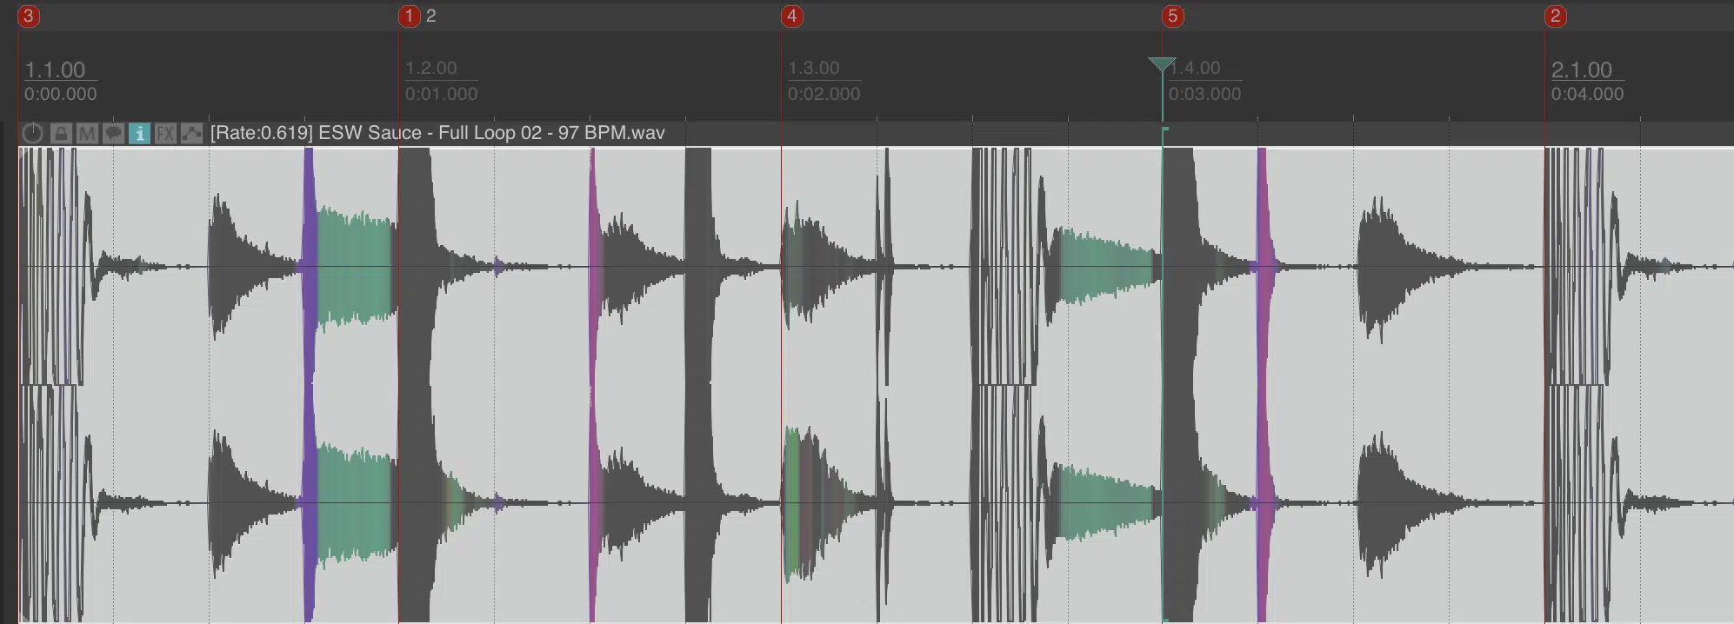Open the item FX chain icon

click(165, 133)
